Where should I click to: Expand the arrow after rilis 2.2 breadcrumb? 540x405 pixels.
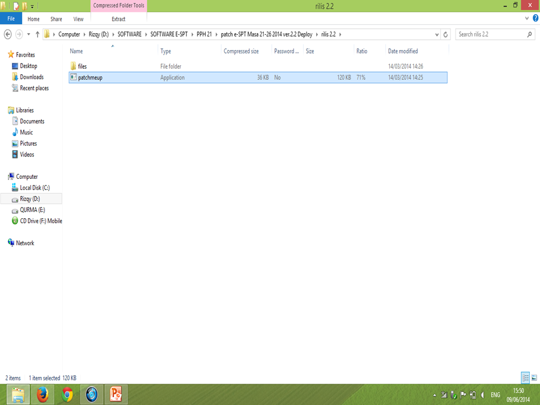pyautogui.click(x=340, y=34)
